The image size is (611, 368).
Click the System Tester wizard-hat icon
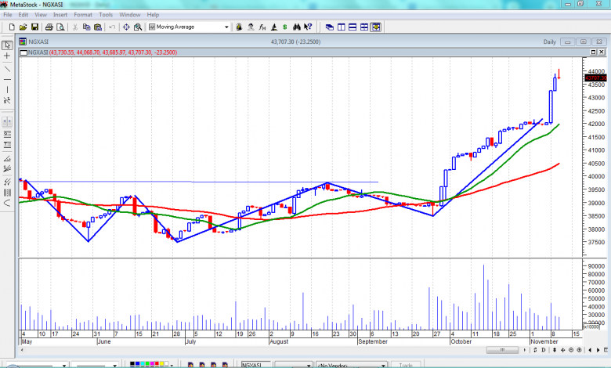[274, 27]
